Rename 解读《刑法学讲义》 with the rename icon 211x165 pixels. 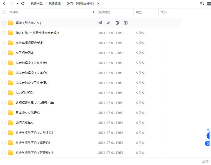click(126, 23)
